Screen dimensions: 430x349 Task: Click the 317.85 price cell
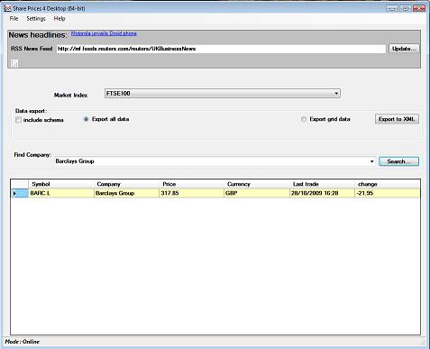191,193
